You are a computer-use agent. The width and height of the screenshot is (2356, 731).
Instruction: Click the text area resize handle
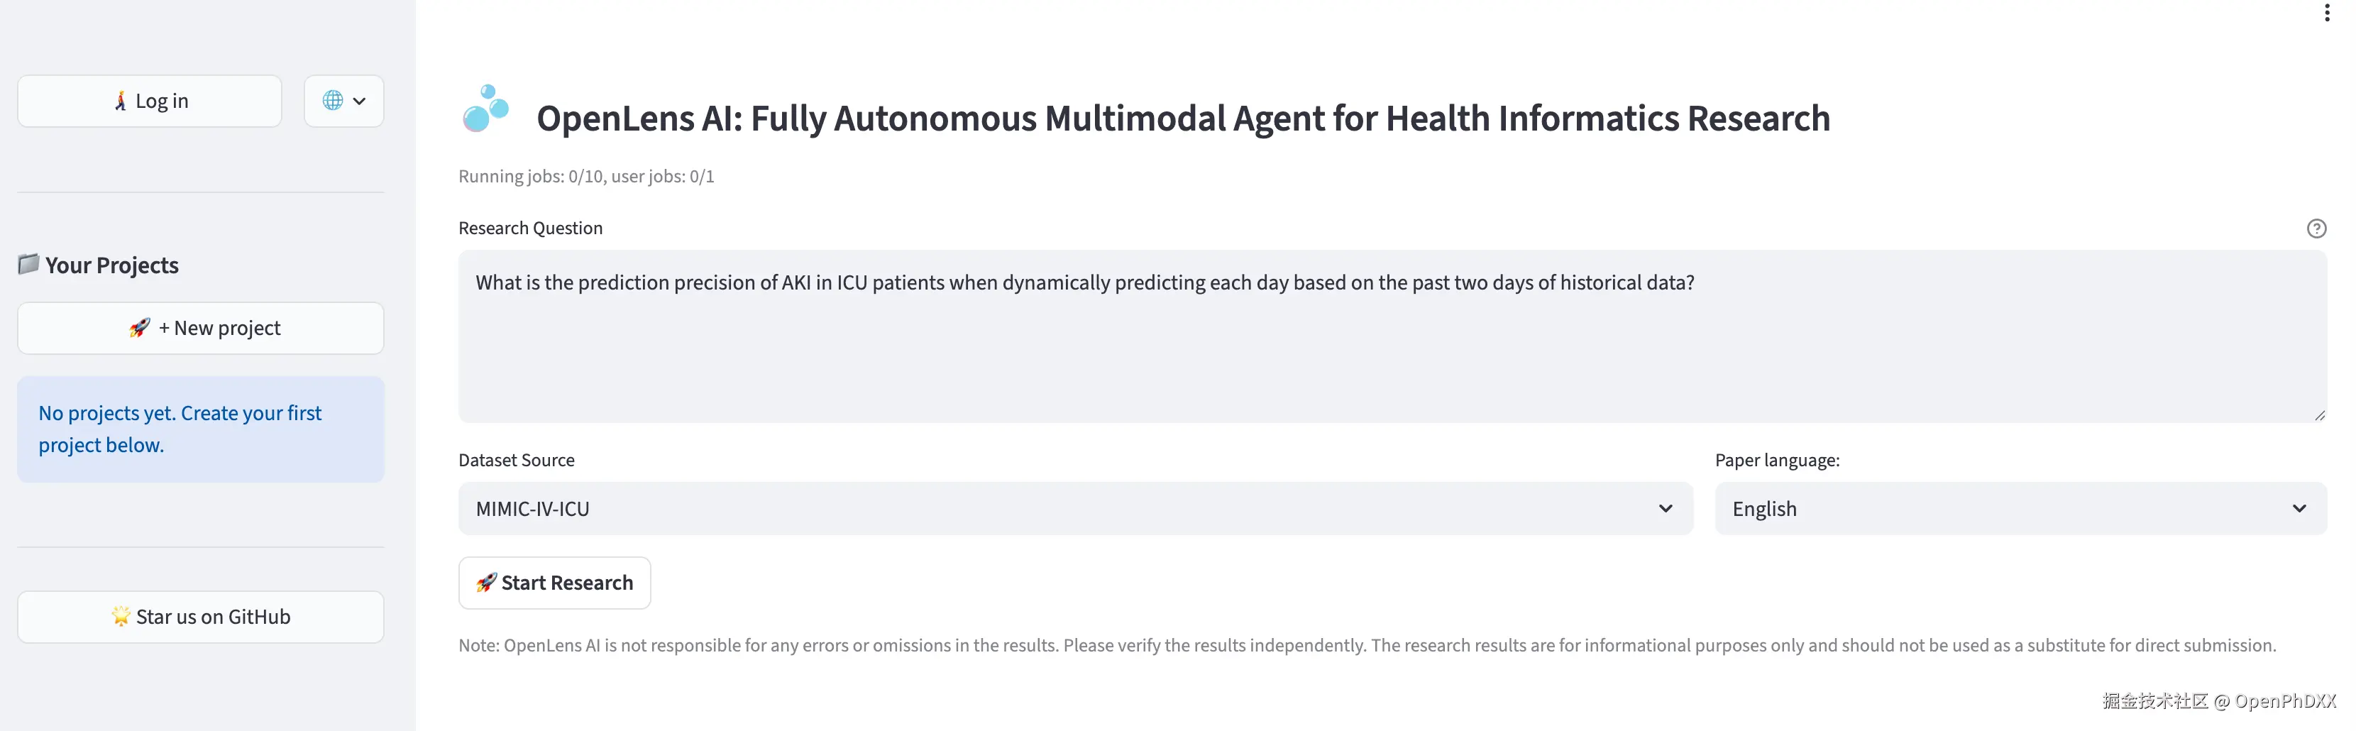(2319, 415)
